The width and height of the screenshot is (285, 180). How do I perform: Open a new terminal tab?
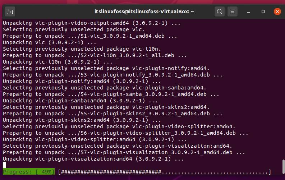coord(10,11)
